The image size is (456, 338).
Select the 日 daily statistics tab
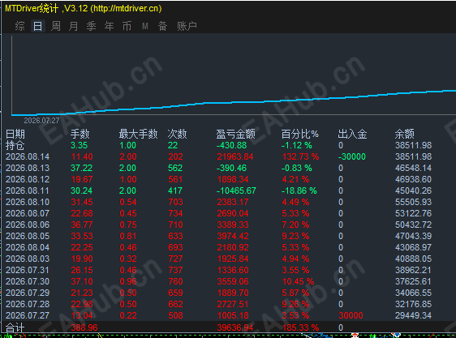38,26
